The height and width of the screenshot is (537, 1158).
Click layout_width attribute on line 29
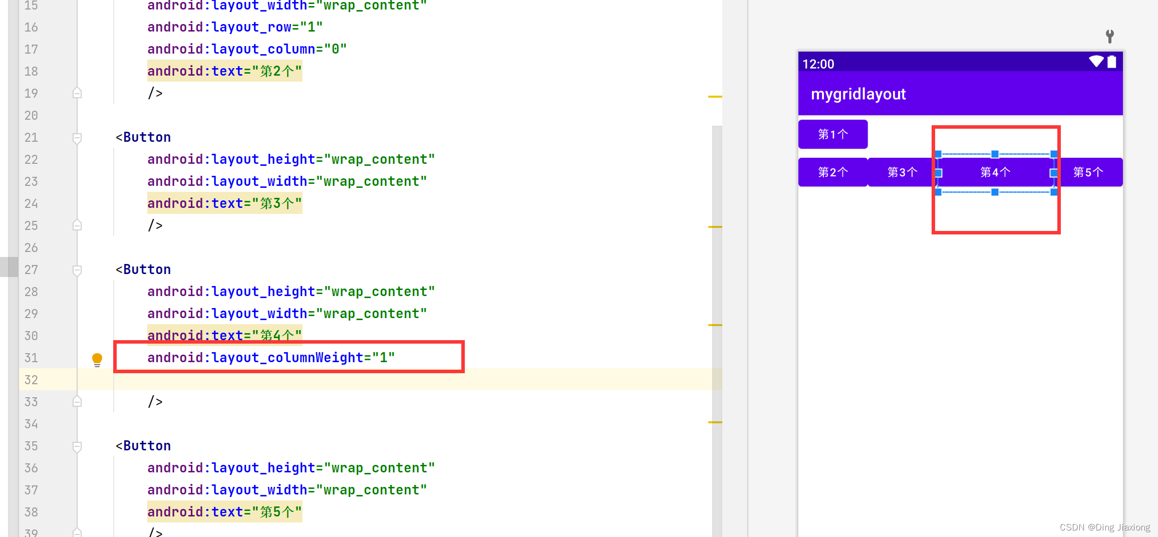pyautogui.click(x=287, y=314)
